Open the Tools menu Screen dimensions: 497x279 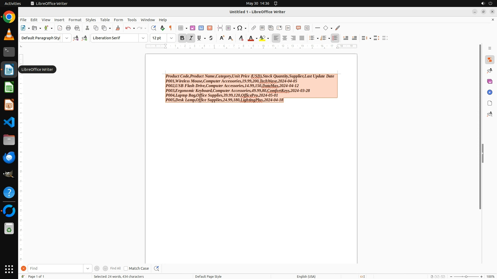[x=132, y=20]
